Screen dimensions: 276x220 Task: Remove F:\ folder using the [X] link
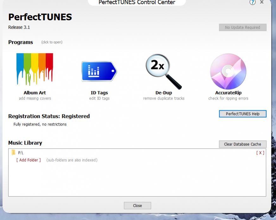click(x=260, y=153)
